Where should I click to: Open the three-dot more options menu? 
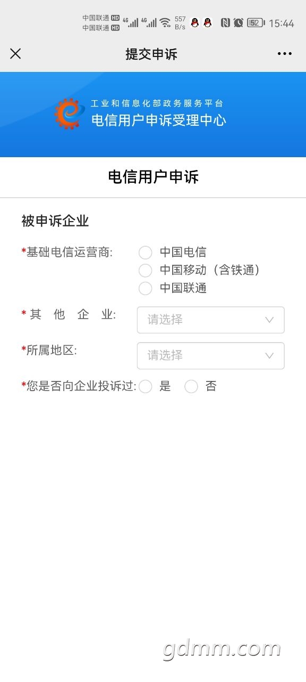click(285, 53)
